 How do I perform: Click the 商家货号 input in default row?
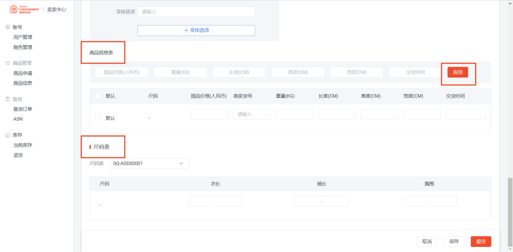[252, 114]
